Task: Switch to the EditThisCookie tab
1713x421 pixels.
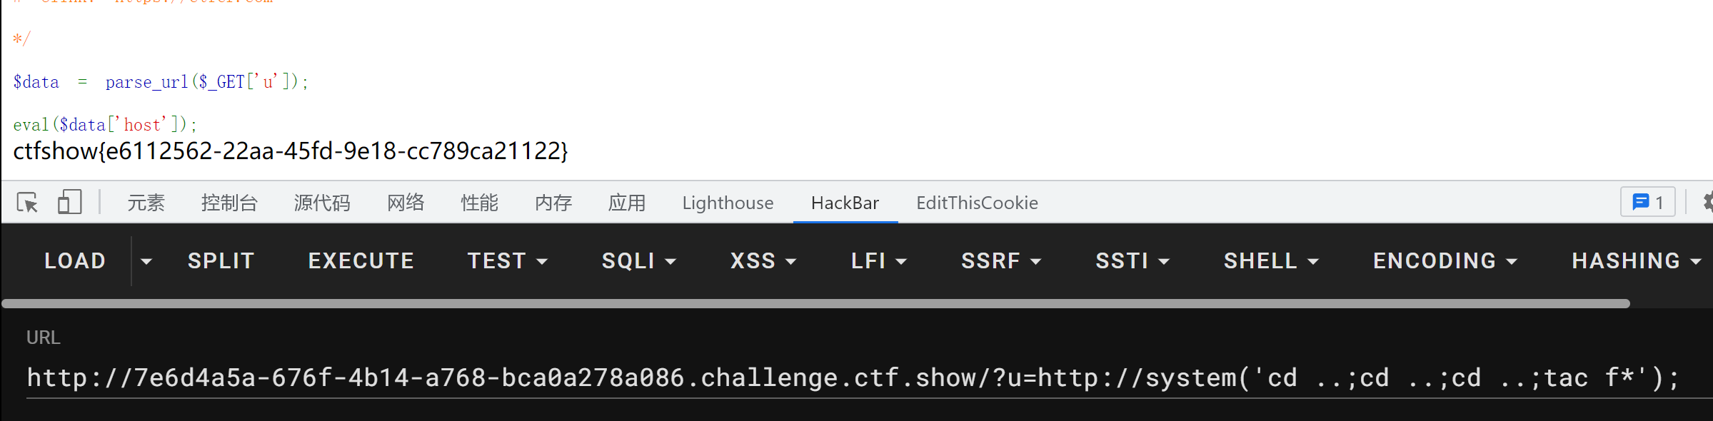Action: tap(977, 203)
